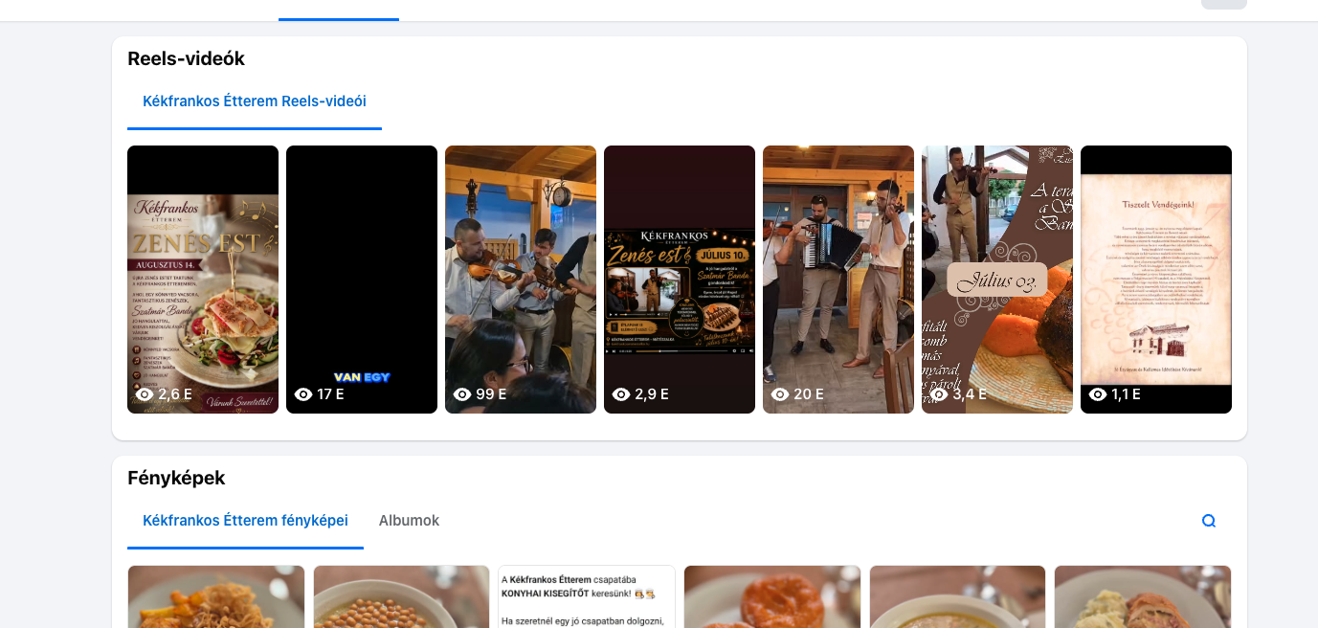Click the photo search magnifier icon
The width and height of the screenshot is (1318, 628).
tap(1209, 521)
